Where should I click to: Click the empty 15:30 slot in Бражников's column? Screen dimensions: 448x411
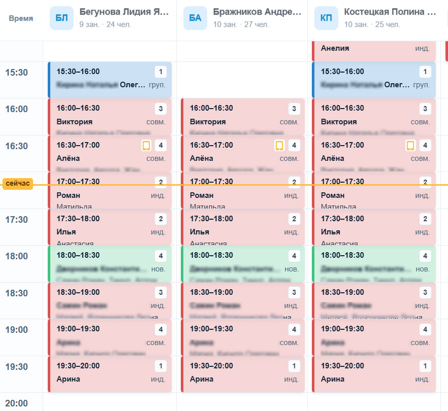(242, 80)
